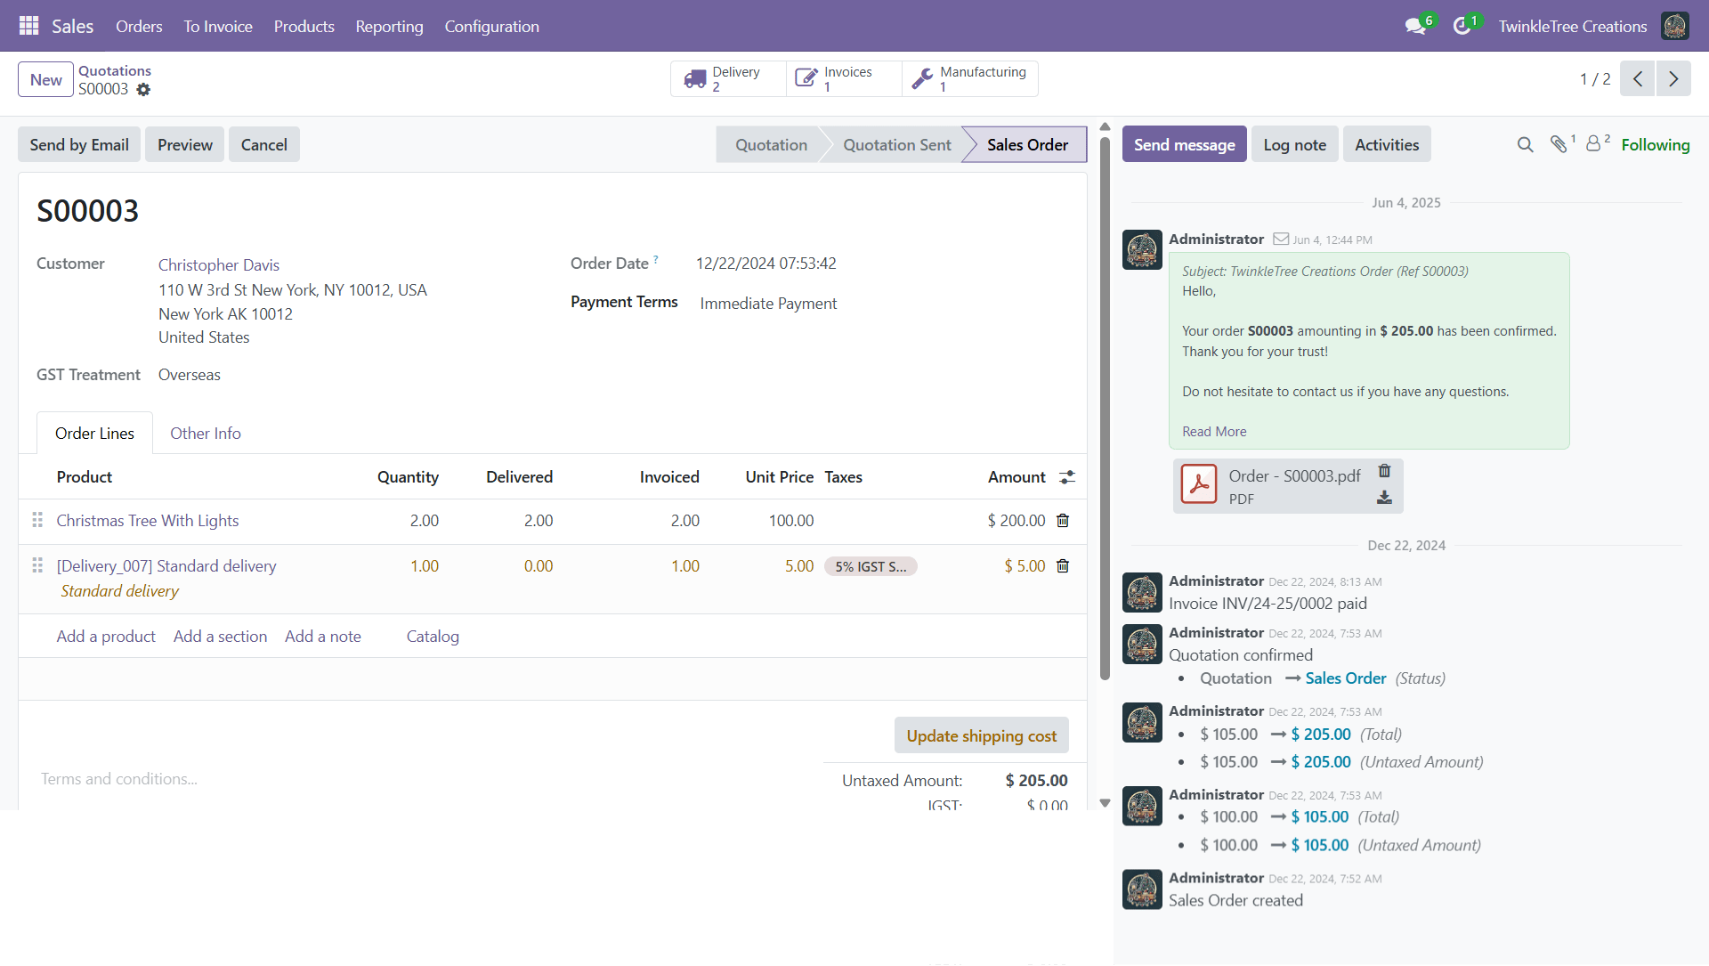The width and height of the screenshot is (1709, 966).
Task: Delete the Order - S00003.pdf attachment
Action: [1384, 471]
